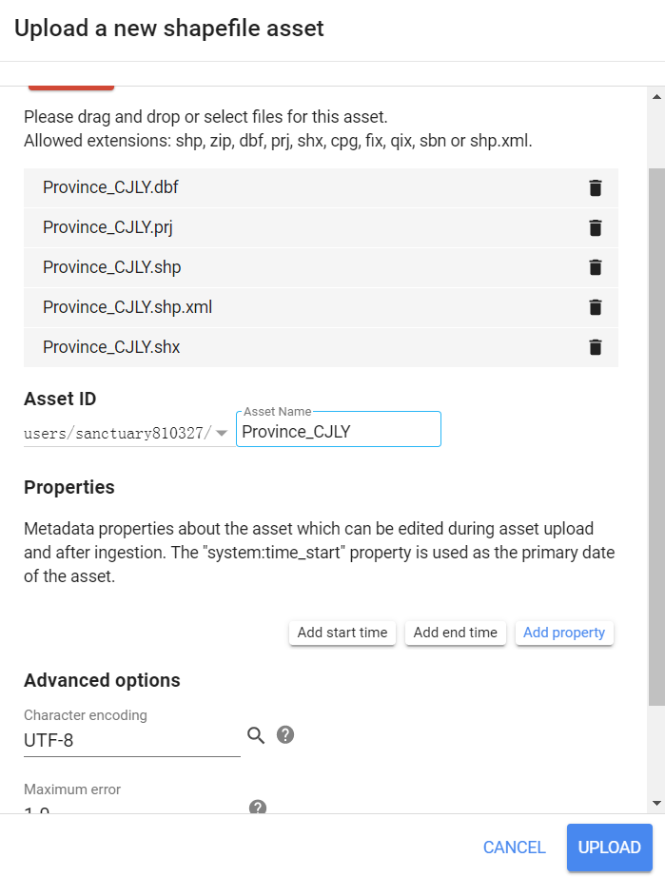Click the Character encoding UTF-8 field
Screen dimensions: 665x877
132,741
